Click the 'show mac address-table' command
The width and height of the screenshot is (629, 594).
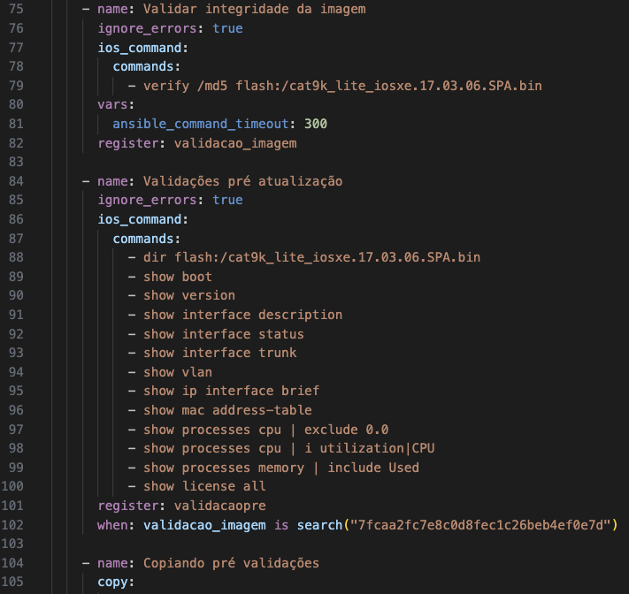pos(228,410)
